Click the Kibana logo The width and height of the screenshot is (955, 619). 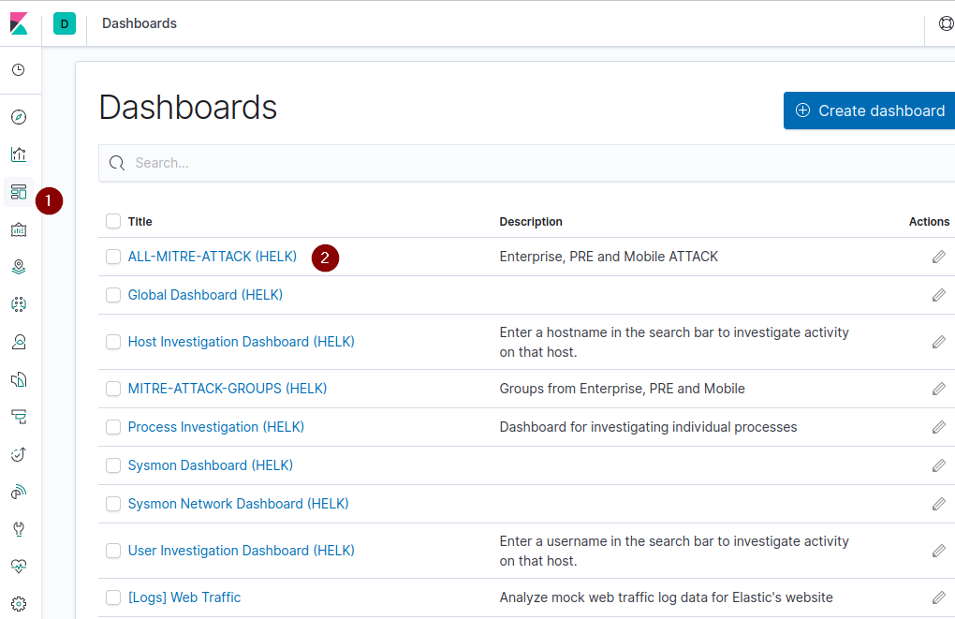point(19,23)
